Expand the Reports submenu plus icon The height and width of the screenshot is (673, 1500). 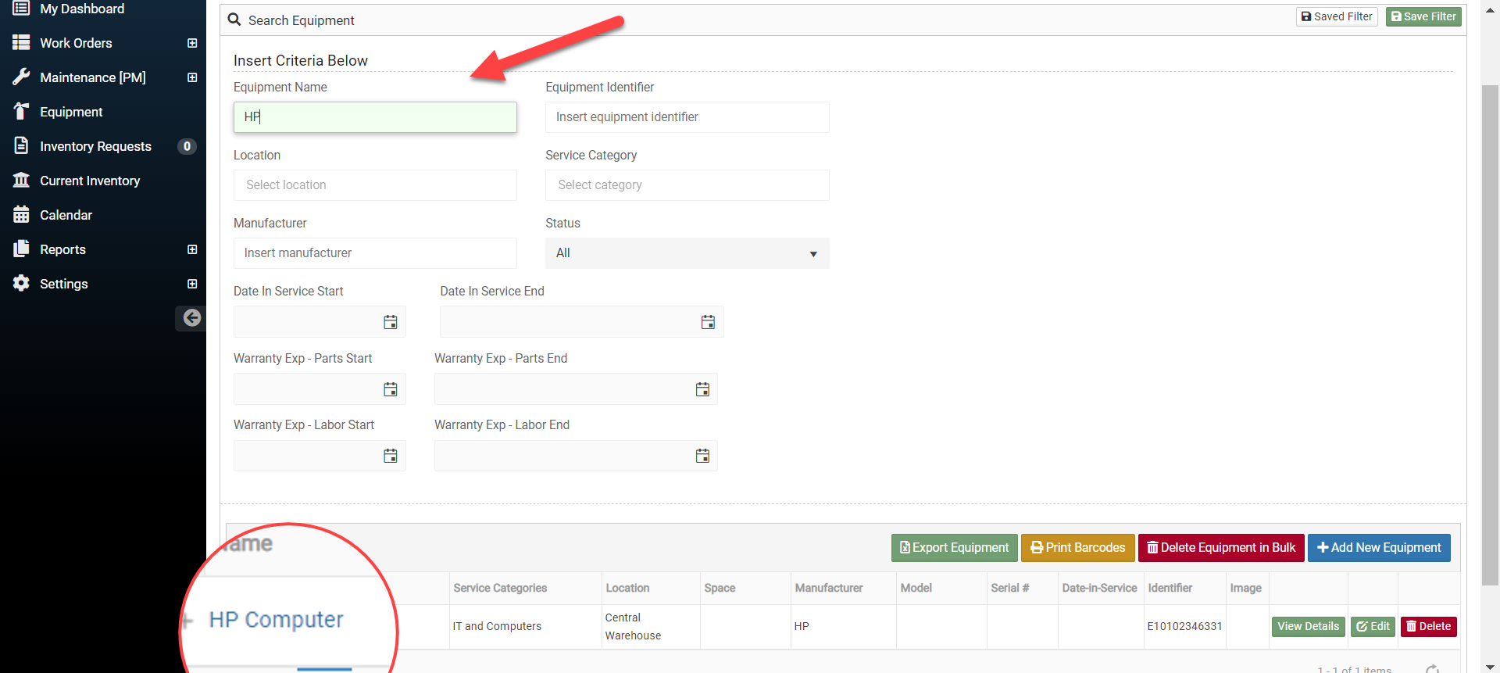(192, 249)
